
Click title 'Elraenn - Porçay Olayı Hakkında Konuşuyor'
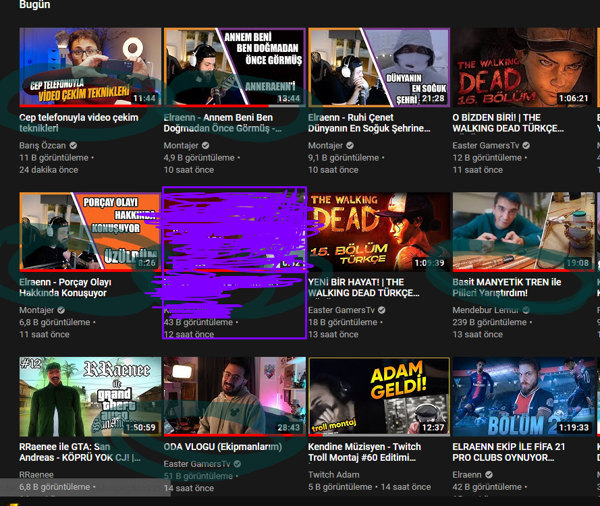65,287
